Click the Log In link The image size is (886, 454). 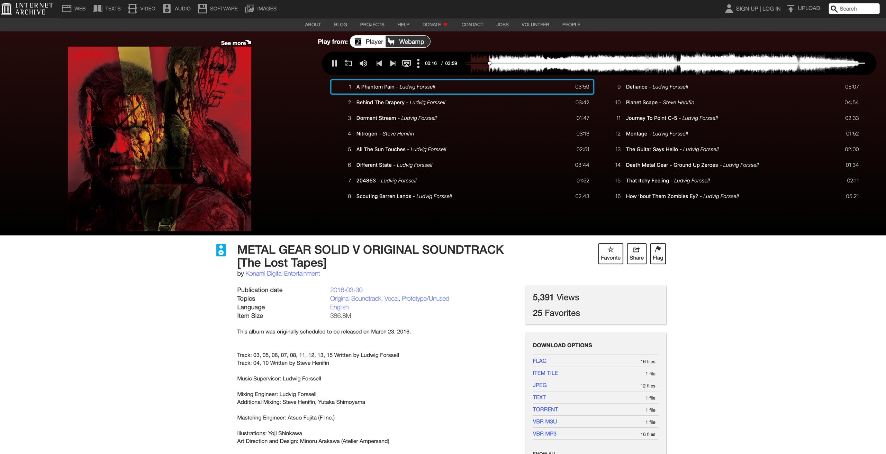(771, 9)
